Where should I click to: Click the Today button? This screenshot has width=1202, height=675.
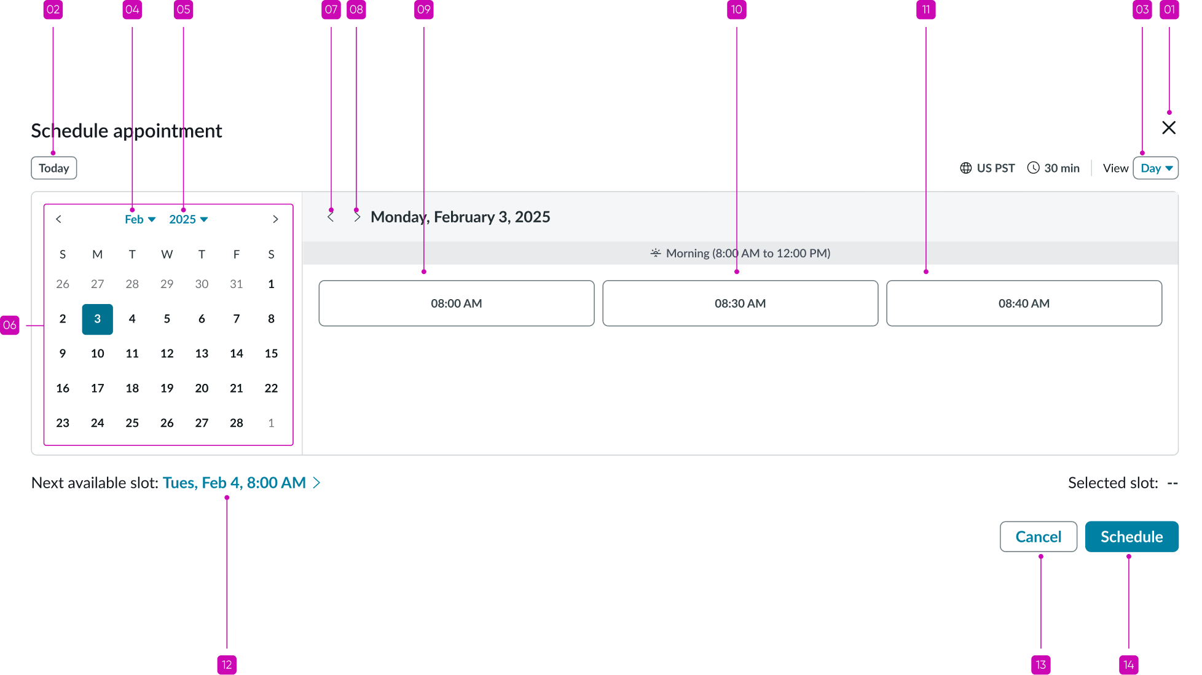coord(53,168)
